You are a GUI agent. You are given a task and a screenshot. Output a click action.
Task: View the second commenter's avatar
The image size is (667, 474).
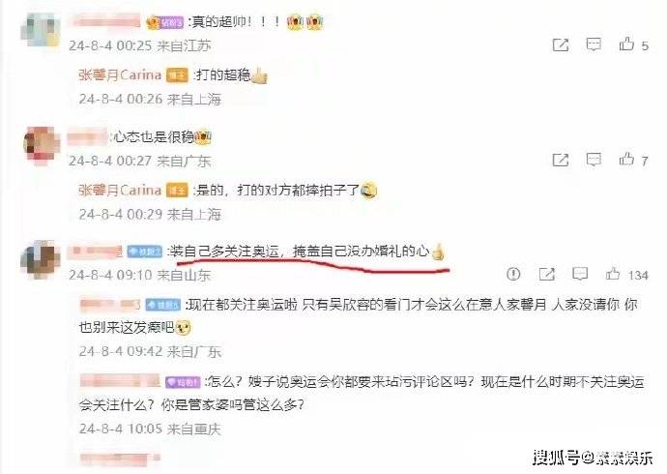coord(42,144)
